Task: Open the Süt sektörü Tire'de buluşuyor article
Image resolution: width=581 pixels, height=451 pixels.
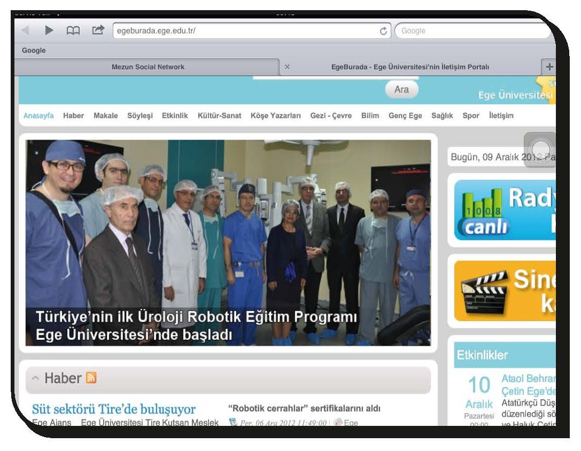Action: coord(114,409)
